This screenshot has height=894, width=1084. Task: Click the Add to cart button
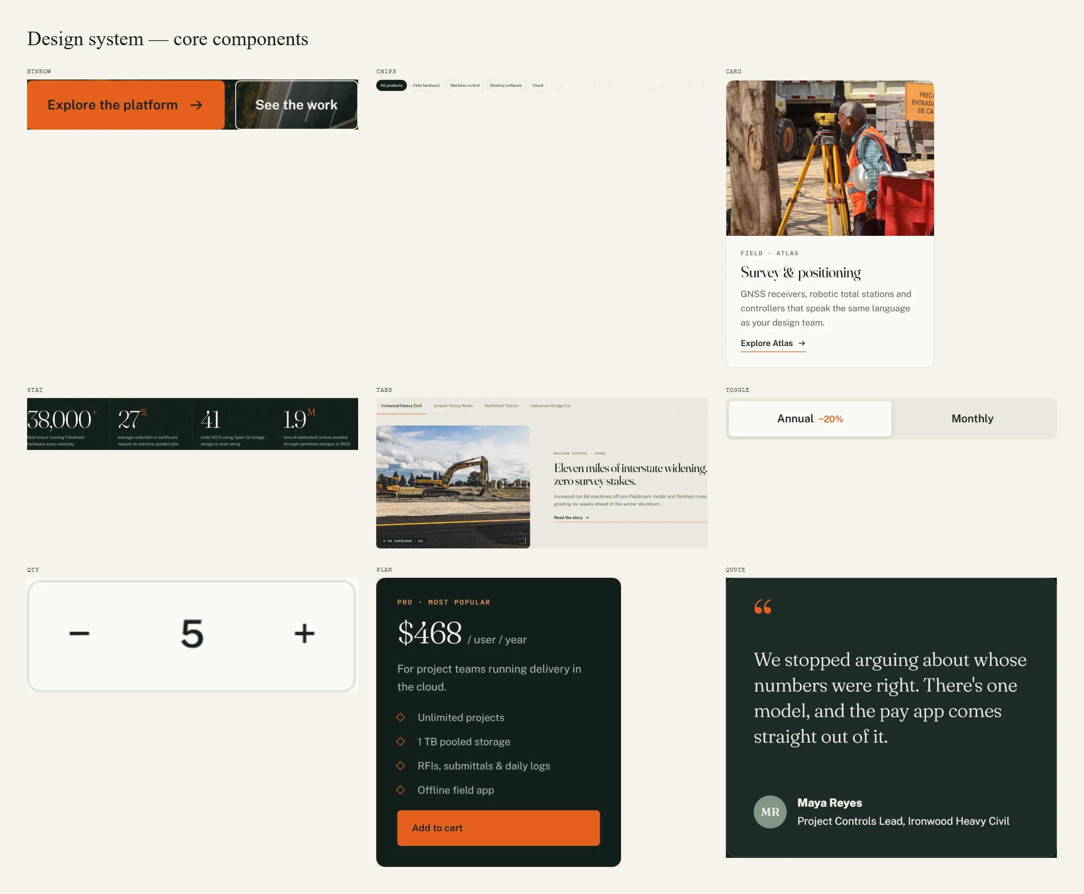[x=498, y=828]
